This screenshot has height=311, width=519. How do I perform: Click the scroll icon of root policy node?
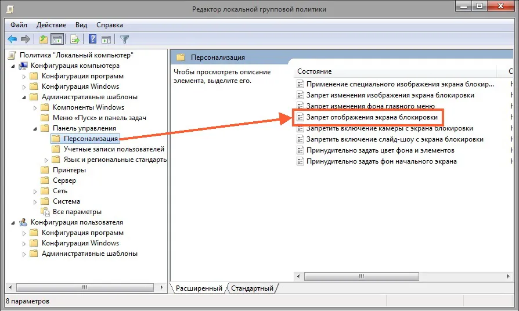(x=12, y=55)
